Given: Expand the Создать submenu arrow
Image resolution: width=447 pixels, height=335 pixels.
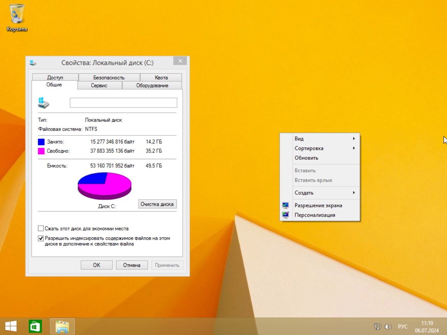Looking at the screenshot, I should click(x=354, y=193).
